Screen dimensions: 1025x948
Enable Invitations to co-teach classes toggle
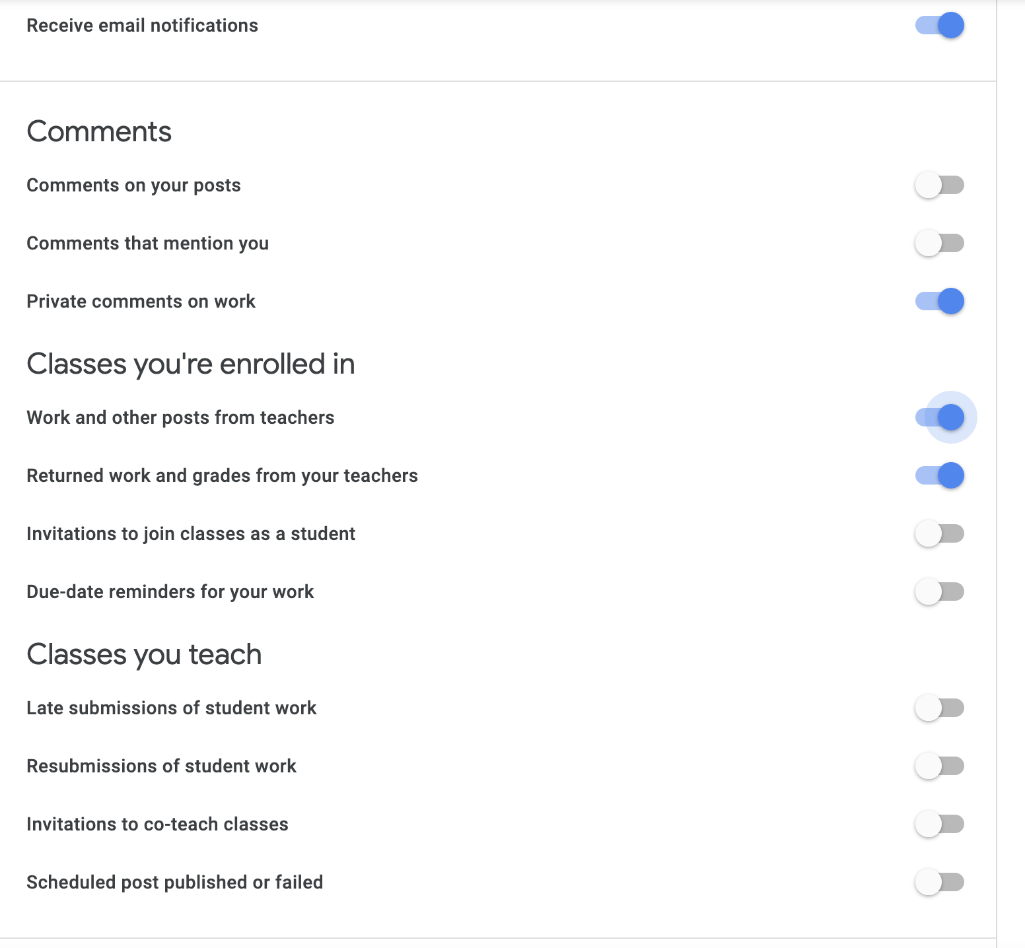point(939,824)
